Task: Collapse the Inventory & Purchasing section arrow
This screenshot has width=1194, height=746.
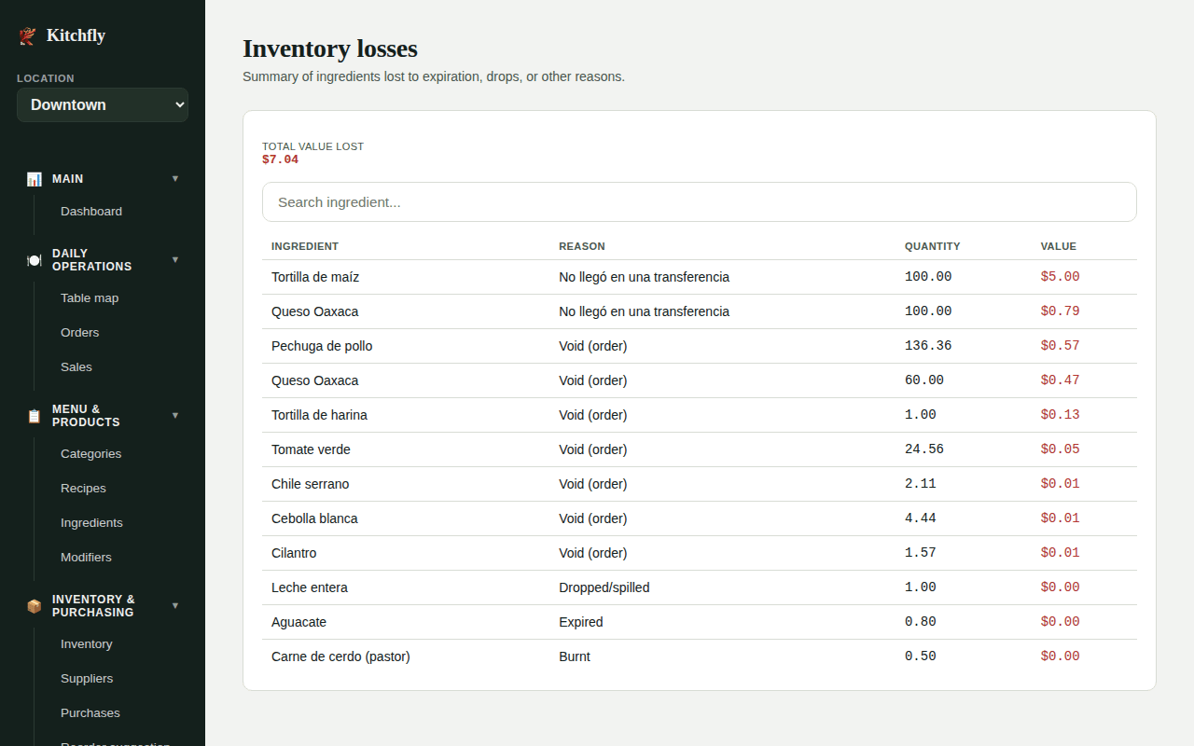Action: [175, 606]
